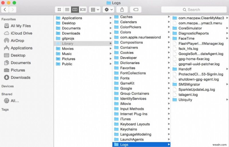
Task: Select the Library folder
Action: [x=83, y=43]
